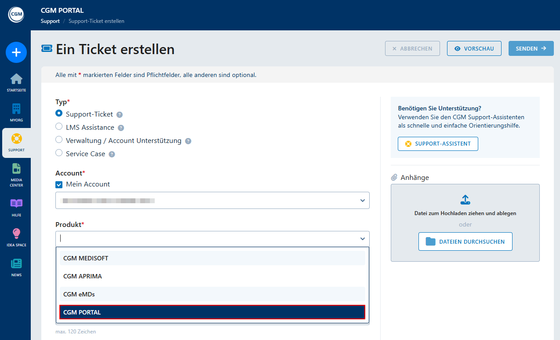Viewport: 560px width, 340px height.
Task: Click 'Benötigen Sie Unterstützung?' heading
Action: (440, 108)
